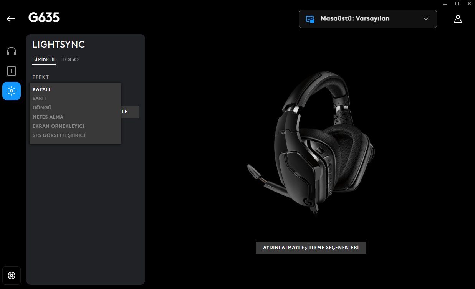
Task: Open the settings gear icon
Action: [12, 276]
